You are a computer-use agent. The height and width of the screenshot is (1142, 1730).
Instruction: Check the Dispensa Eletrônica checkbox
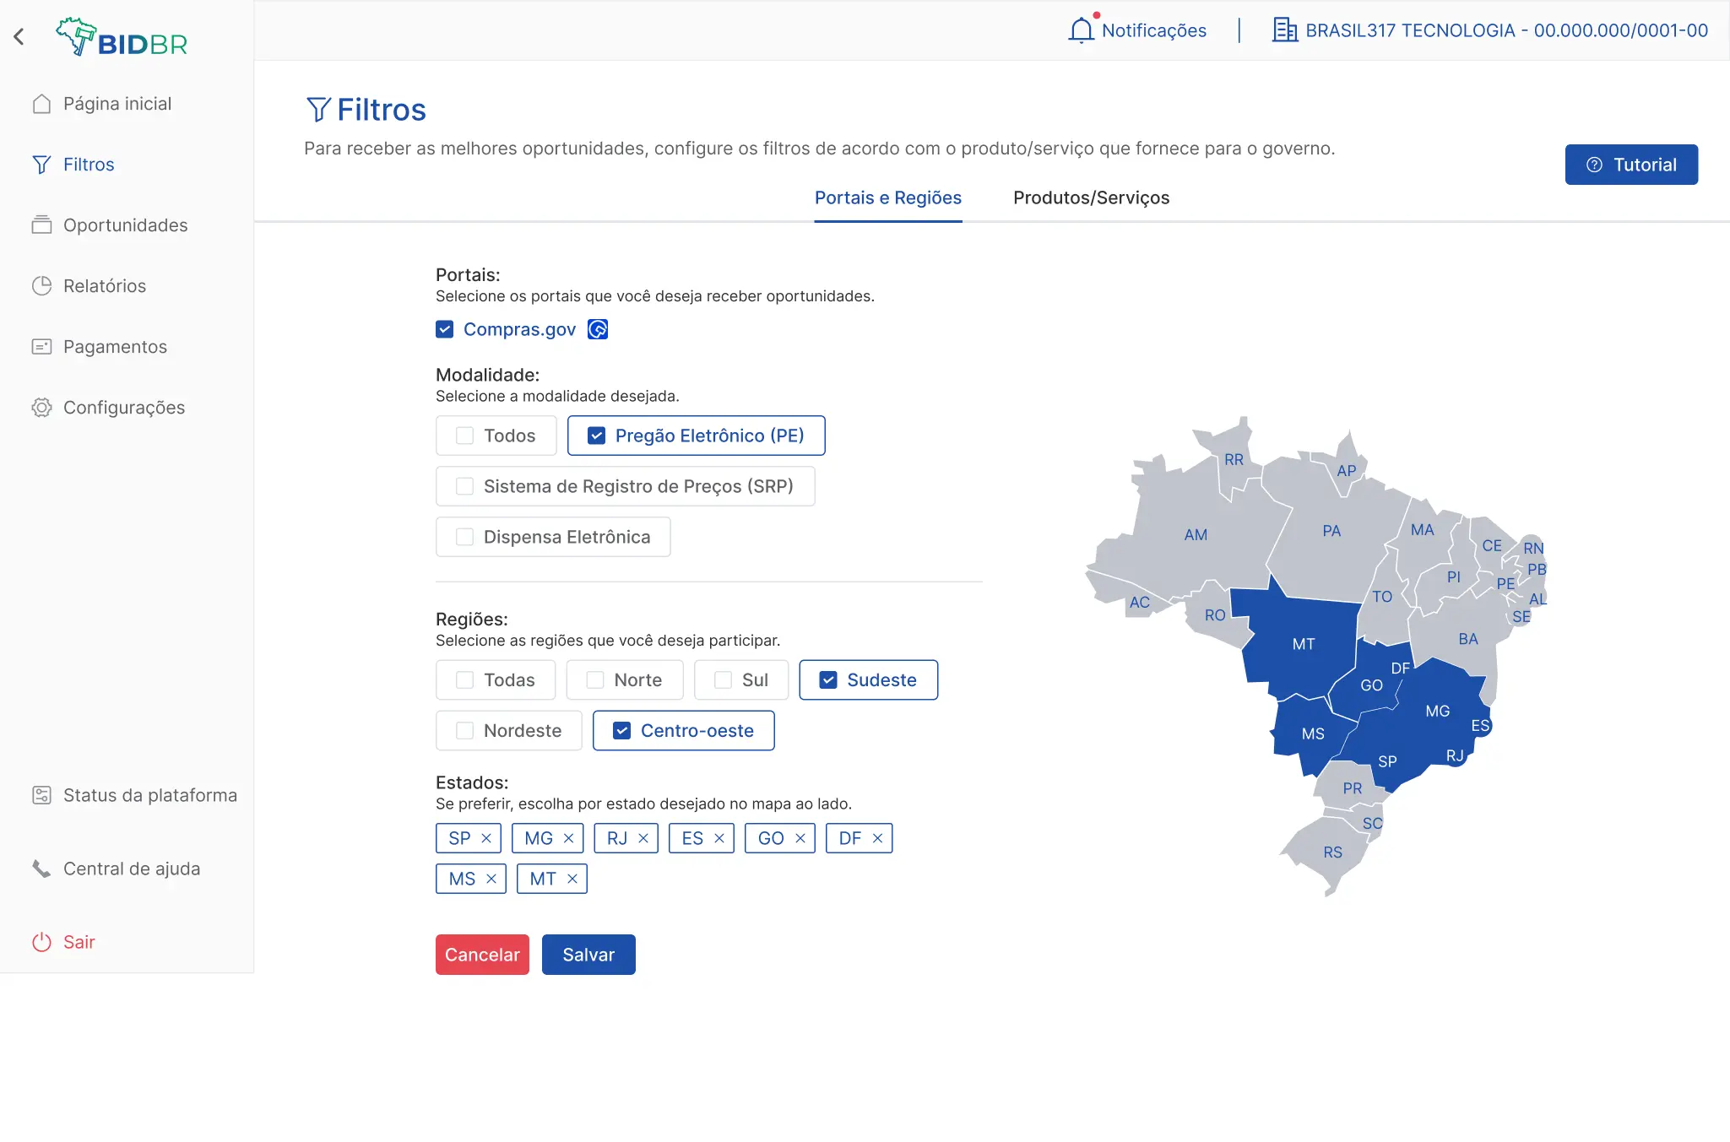[464, 537]
